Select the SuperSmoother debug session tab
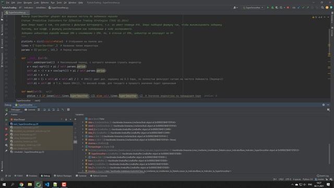334x188 pixels. tap(24, 105)
